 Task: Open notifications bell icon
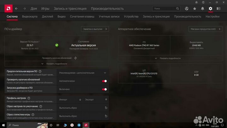pyautogui.click(x=202, y=9)
